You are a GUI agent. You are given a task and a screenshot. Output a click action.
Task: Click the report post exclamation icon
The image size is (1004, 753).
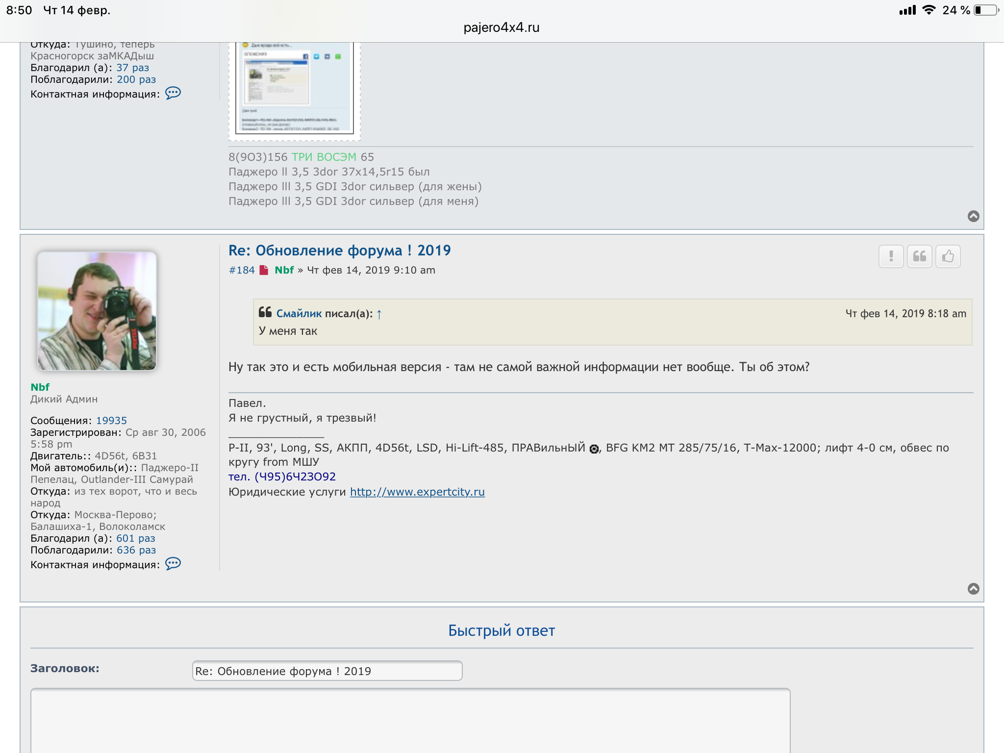coord(891,256)
